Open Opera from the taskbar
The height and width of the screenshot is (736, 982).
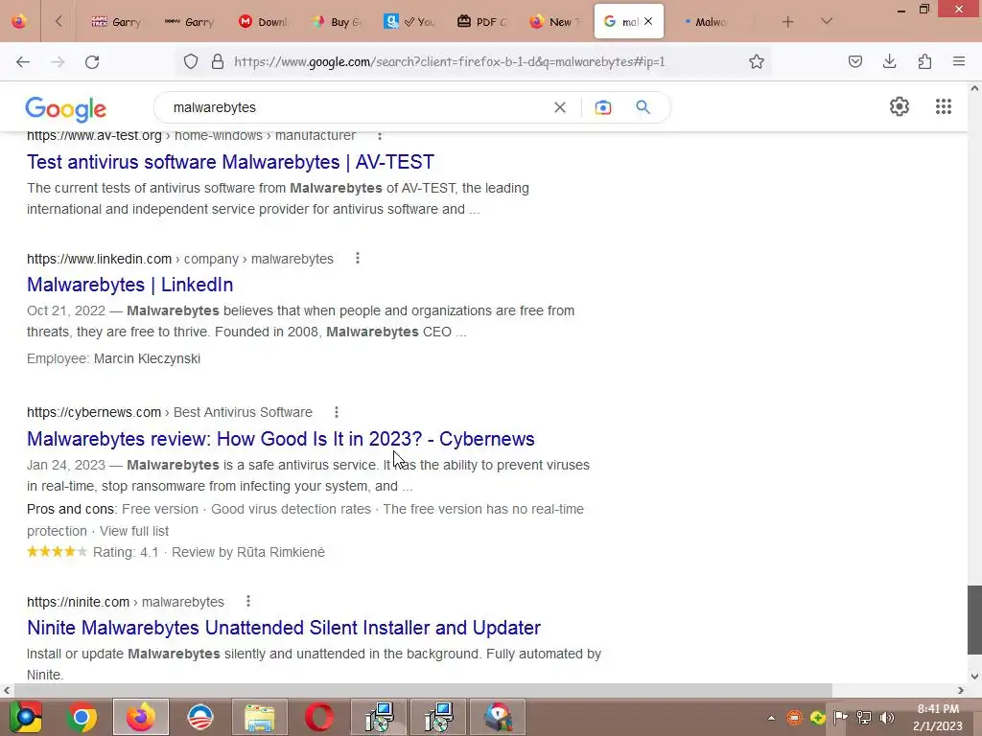pos(319,717)
